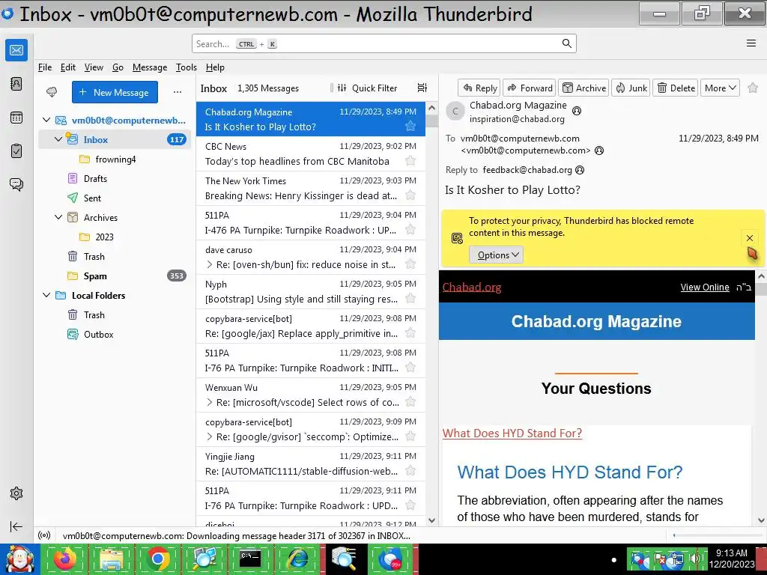Click the remote content blocked icon
767x575 pixels.
pyautogui.click(x=457, y=238)
